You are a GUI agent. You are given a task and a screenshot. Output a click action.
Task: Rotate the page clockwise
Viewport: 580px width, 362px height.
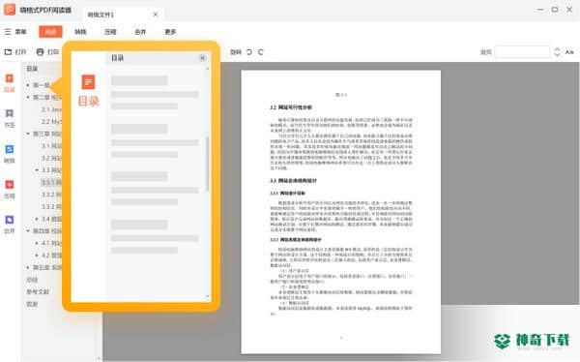click(x=261, y=52)
